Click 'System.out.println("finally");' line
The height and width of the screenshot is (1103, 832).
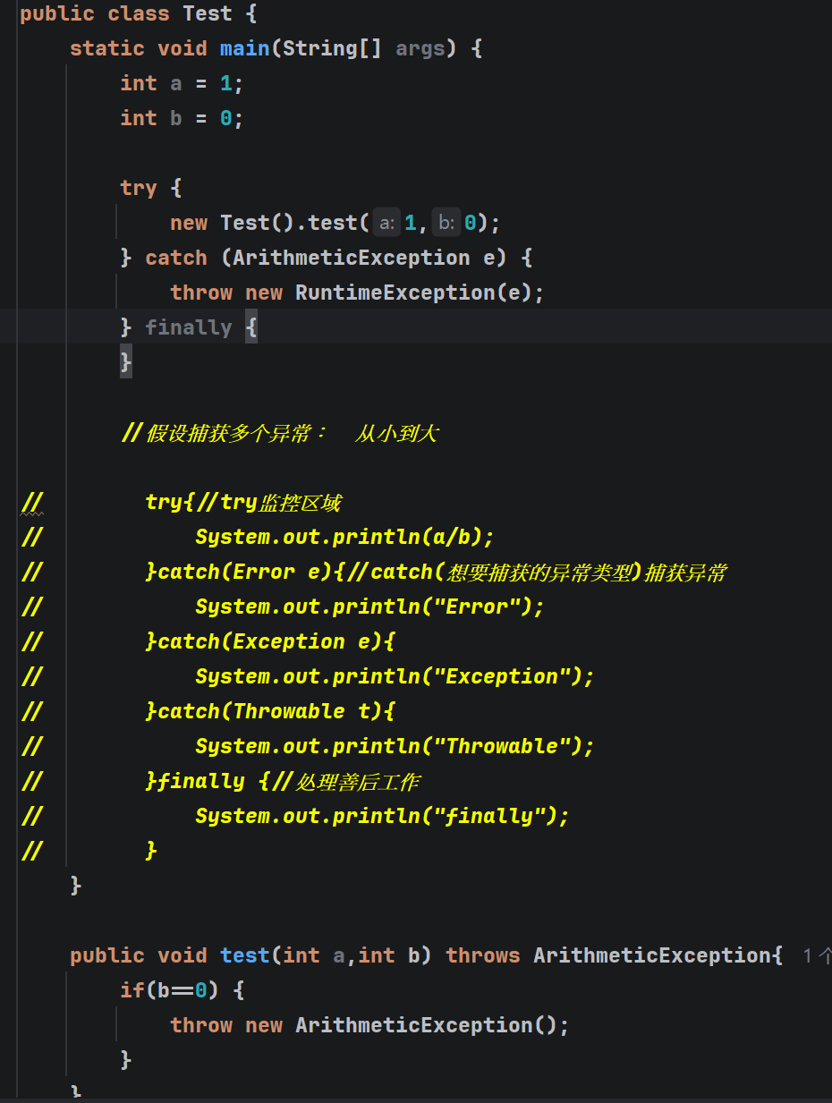click(382, 816)
